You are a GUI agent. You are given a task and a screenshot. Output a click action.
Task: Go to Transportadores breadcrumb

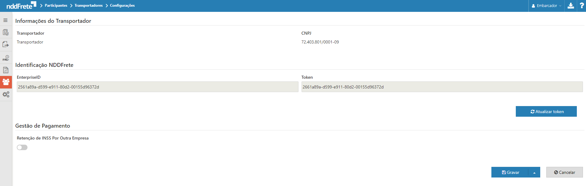(89, 5)
